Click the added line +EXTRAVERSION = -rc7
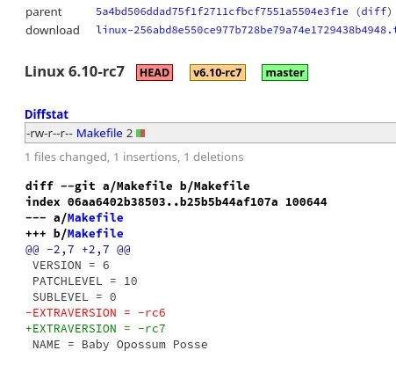 pyautogui.click(x=96, y=329)
